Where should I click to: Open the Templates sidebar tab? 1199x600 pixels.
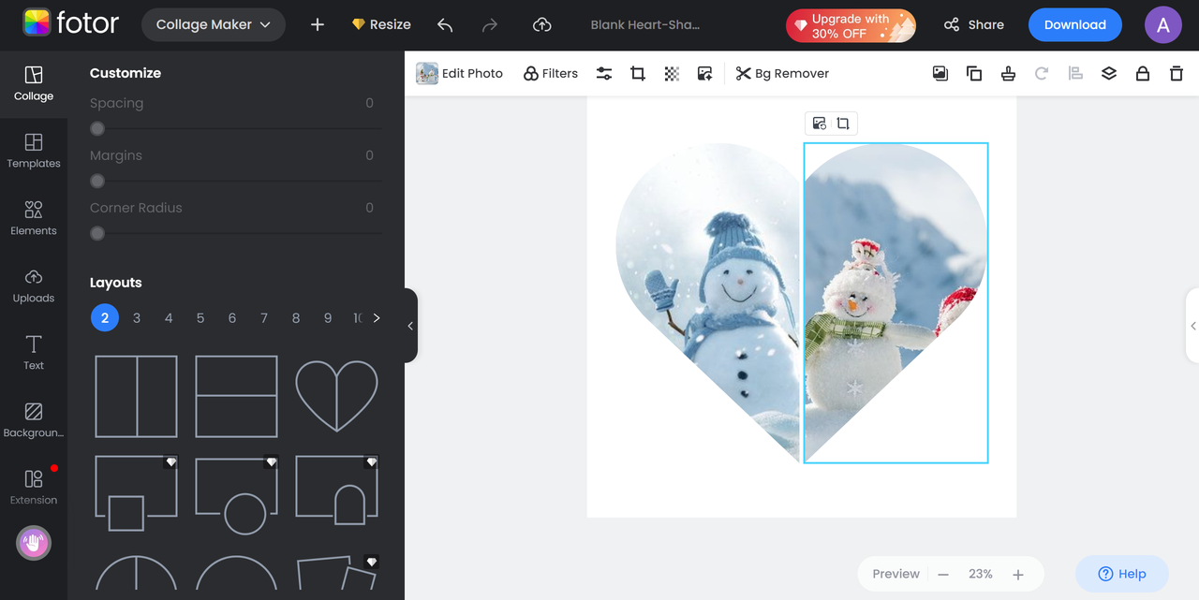click(x=34, y=152)
